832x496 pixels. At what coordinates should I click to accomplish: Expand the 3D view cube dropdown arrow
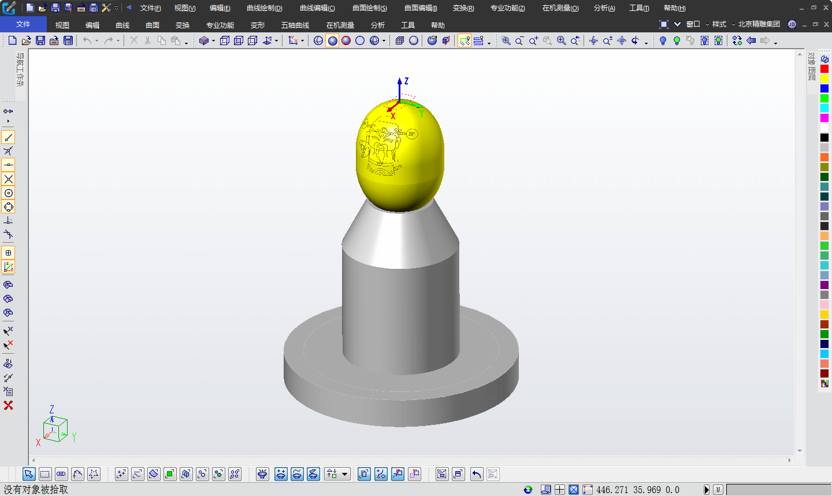click(x=213, y=41)
